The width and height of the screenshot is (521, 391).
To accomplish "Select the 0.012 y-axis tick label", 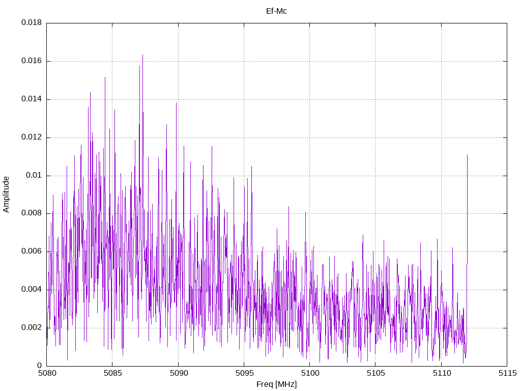I will point(31,137).
